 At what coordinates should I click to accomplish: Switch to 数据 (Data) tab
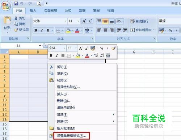[x=82, y=10]
